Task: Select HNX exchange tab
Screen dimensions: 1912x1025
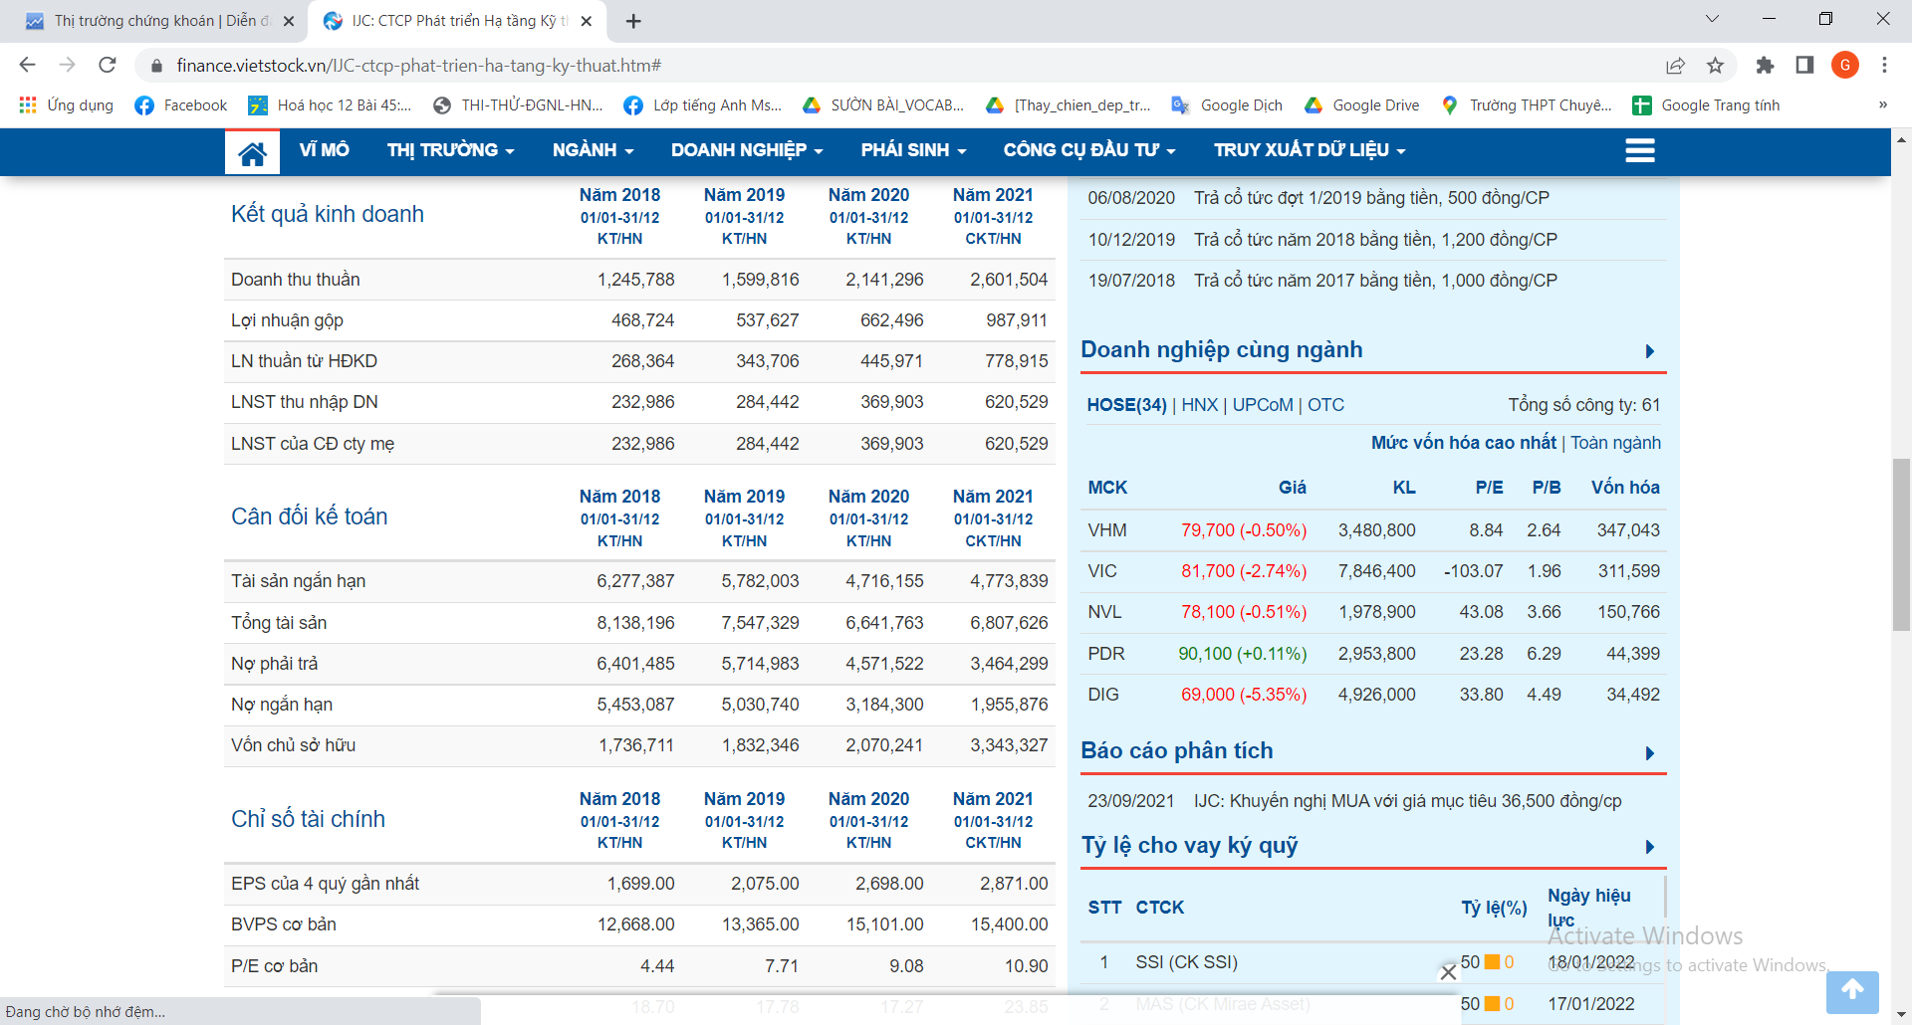Action: point(1199,405)
